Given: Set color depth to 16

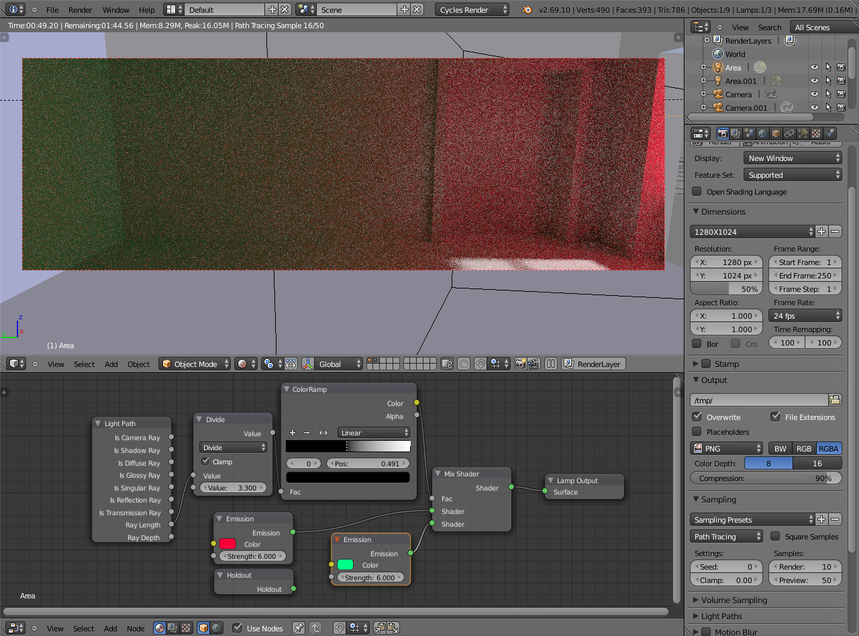Looking at the screenshot, I should (x=817, y=463).
